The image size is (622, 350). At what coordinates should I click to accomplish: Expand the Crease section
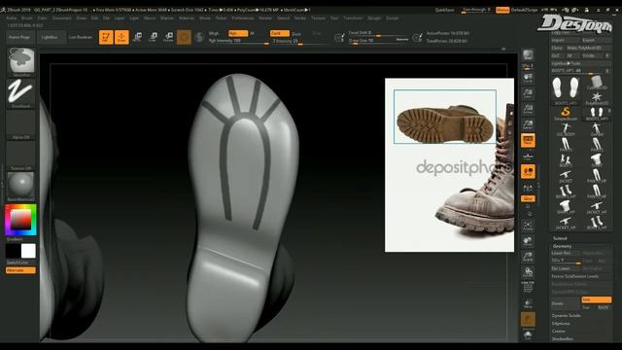click(x=559, y=331)
